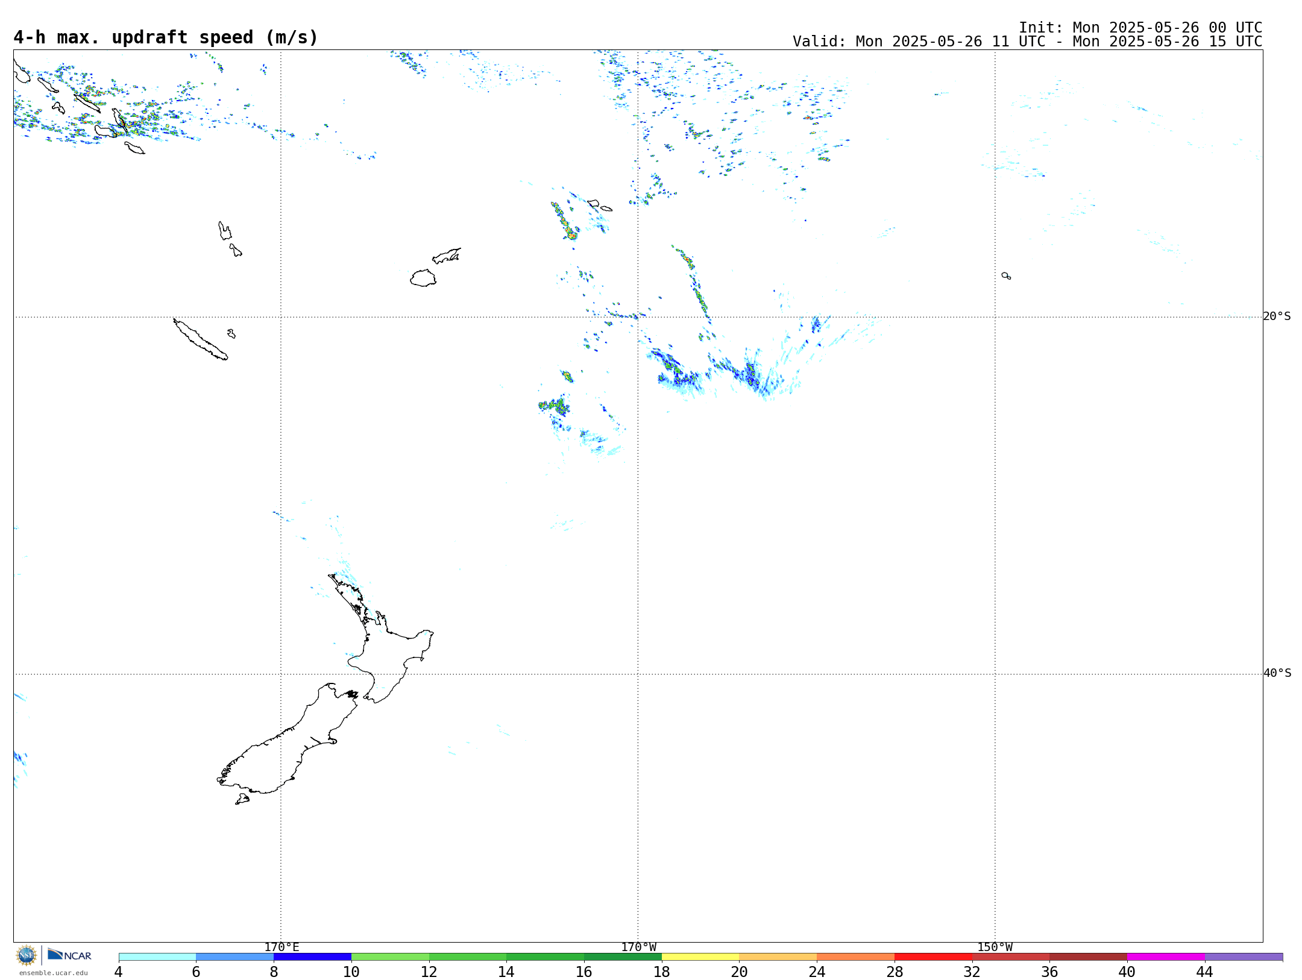This screenshot has width=1302, height=980.
Task: Click the 20°S latitude label
Action: click(x=1277, y=316)
